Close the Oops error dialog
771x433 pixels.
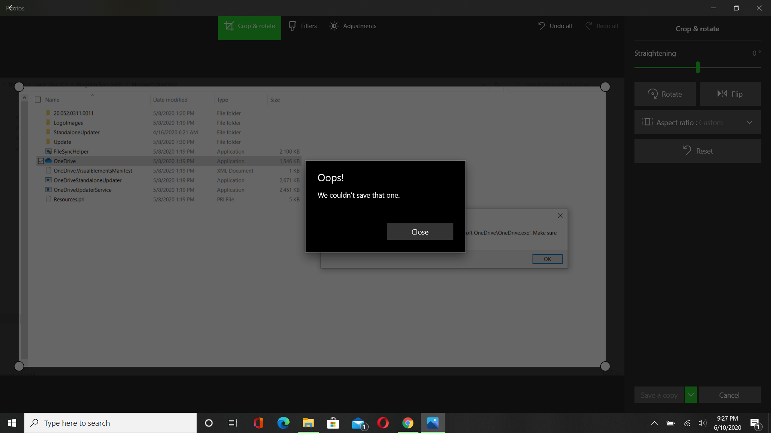click(x=420, y=232)
